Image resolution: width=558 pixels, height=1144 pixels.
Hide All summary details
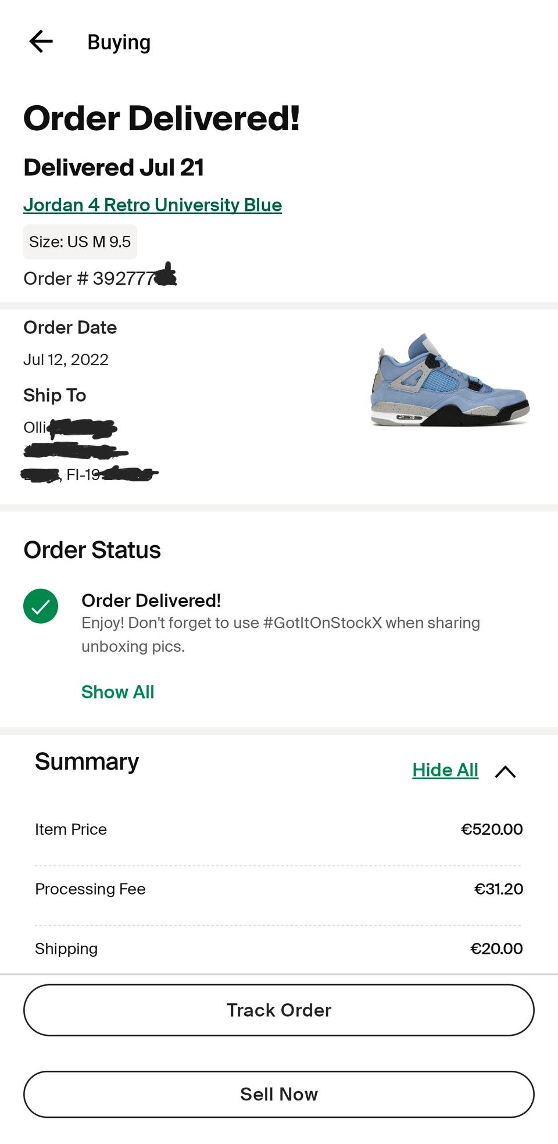click(445, 770)
